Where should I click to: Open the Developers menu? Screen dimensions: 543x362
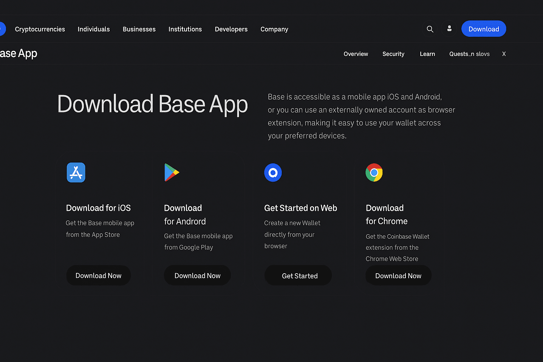(x=231, y=29)
